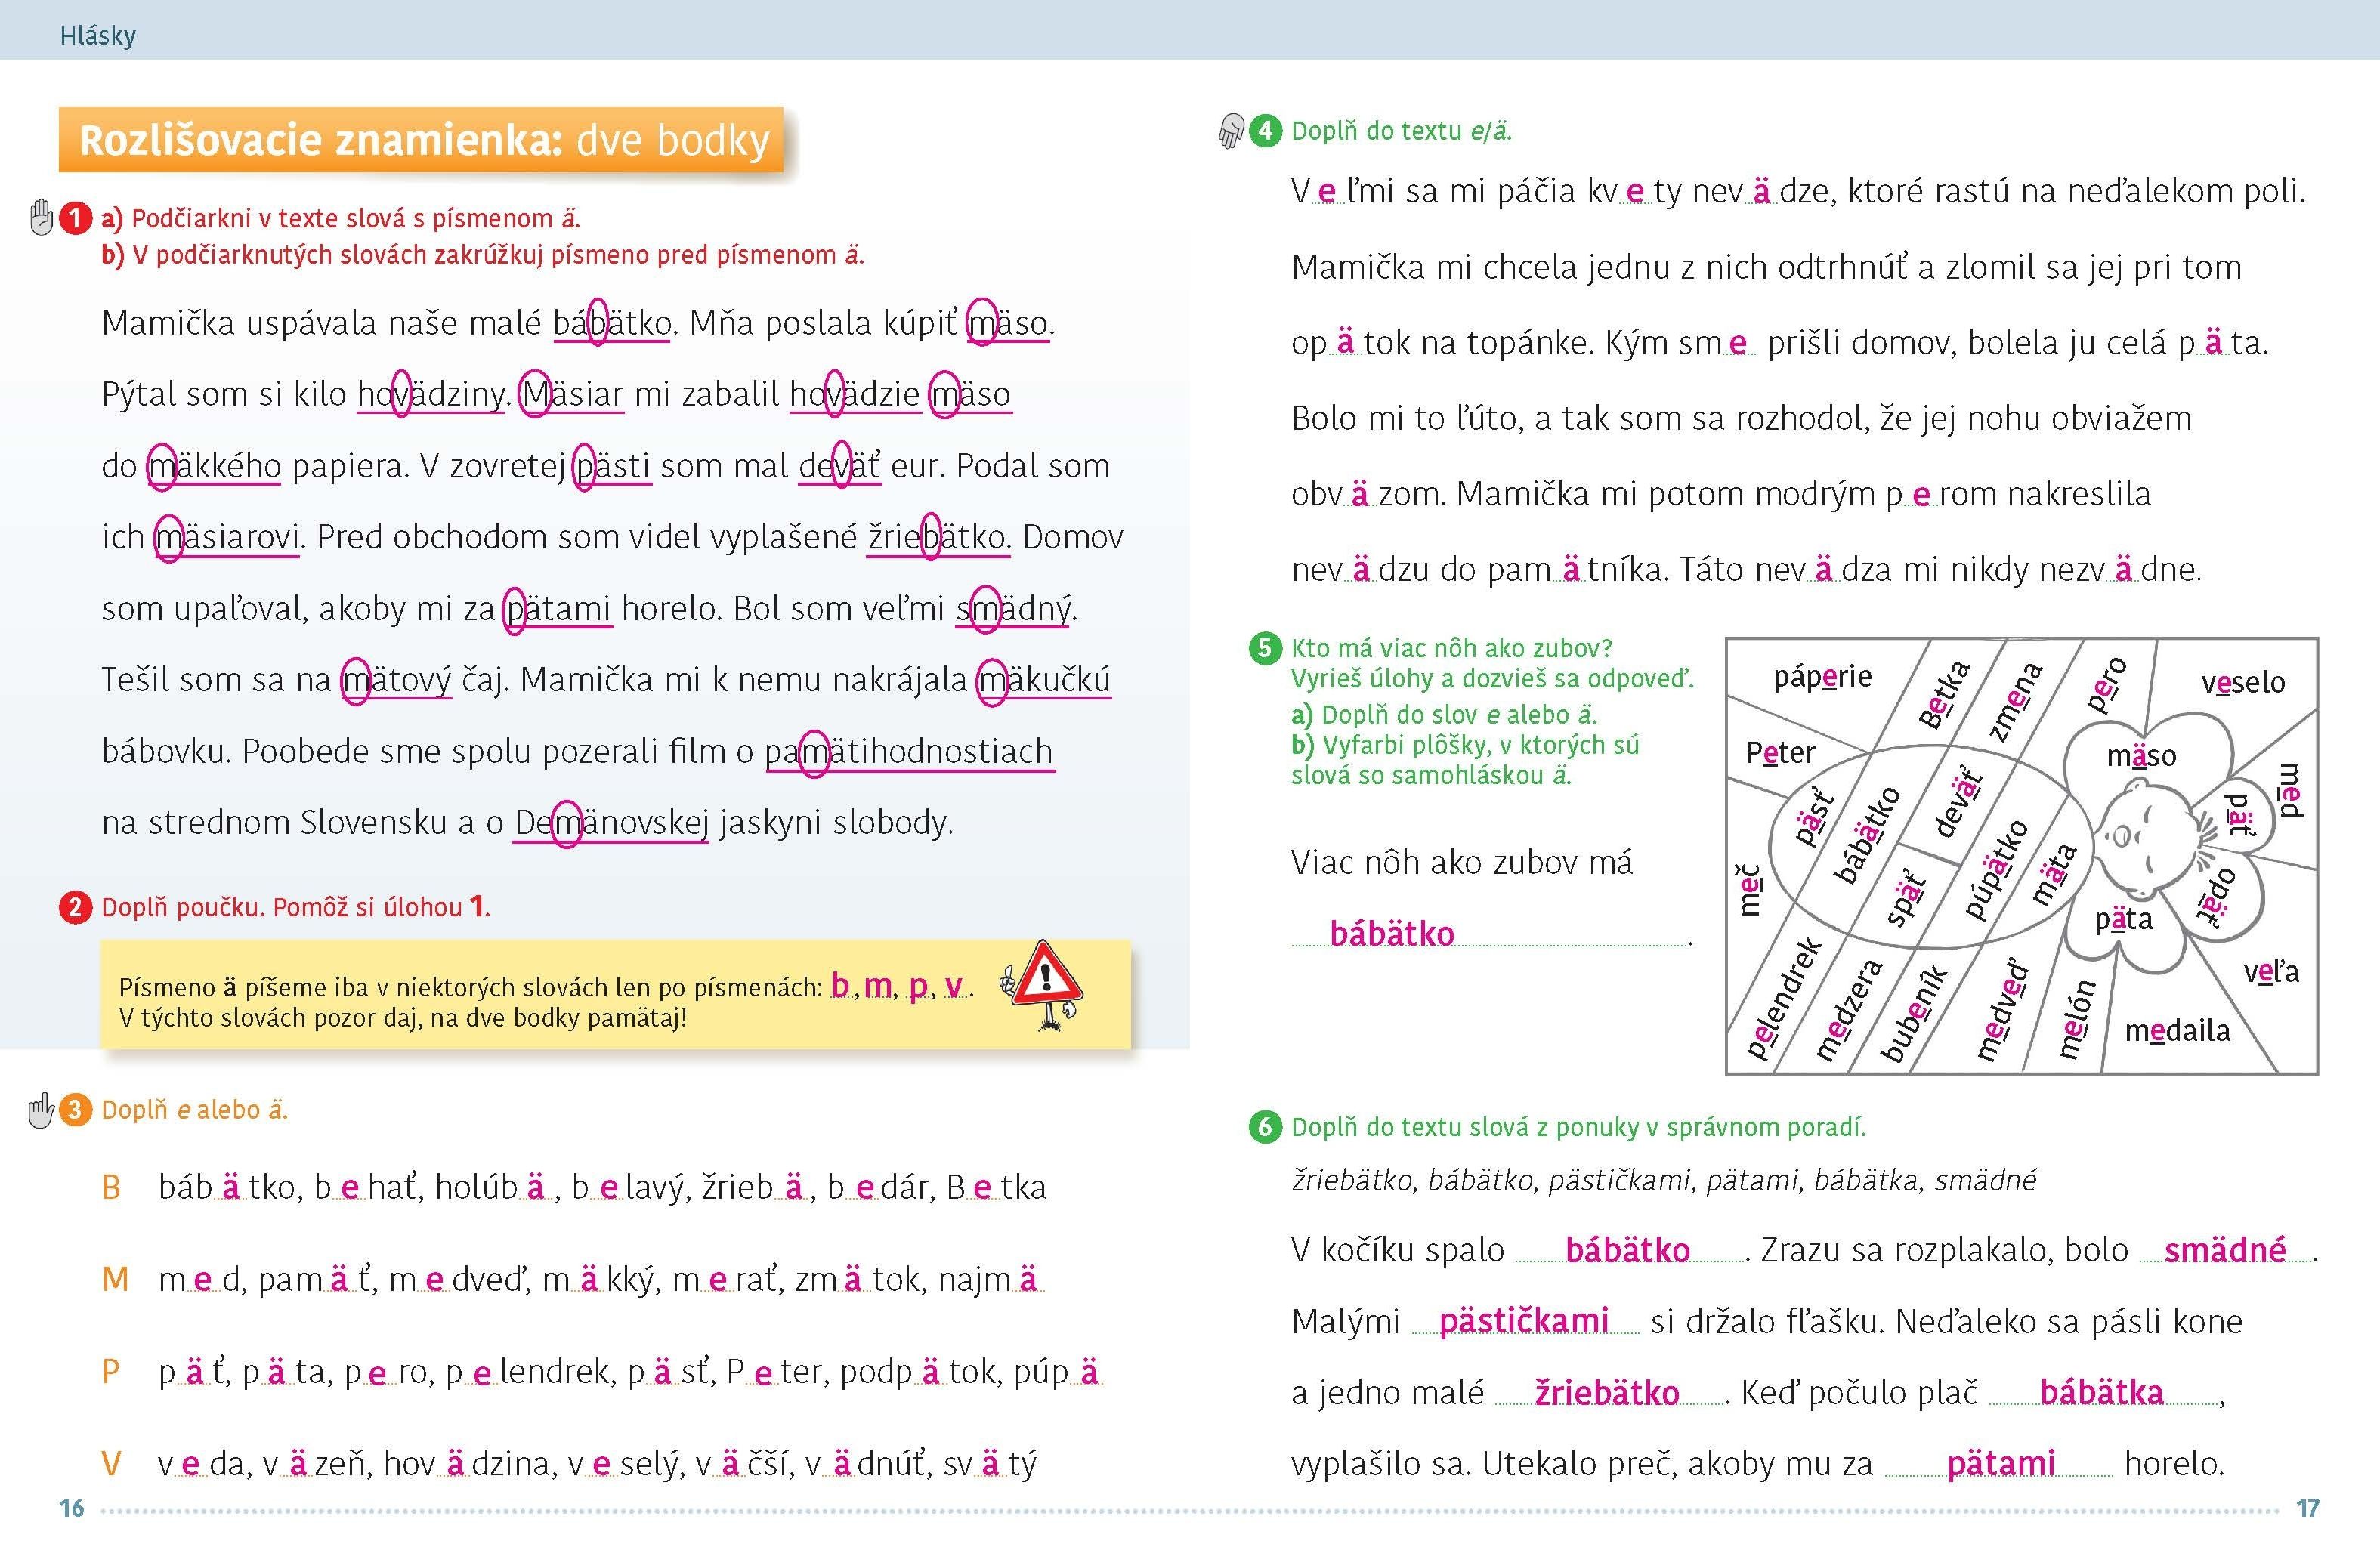Click the filled answer 'bábätka' in exercise 6

pyautogui.click(x=2101, y=1392)
